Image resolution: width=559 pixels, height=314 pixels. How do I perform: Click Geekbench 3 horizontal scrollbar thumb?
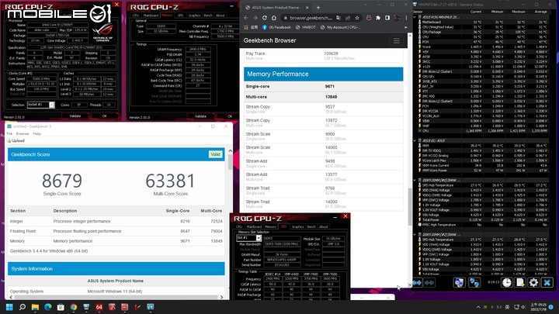[116, 297]
